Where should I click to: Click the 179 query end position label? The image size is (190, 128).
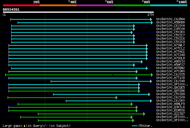pos(150,15)
